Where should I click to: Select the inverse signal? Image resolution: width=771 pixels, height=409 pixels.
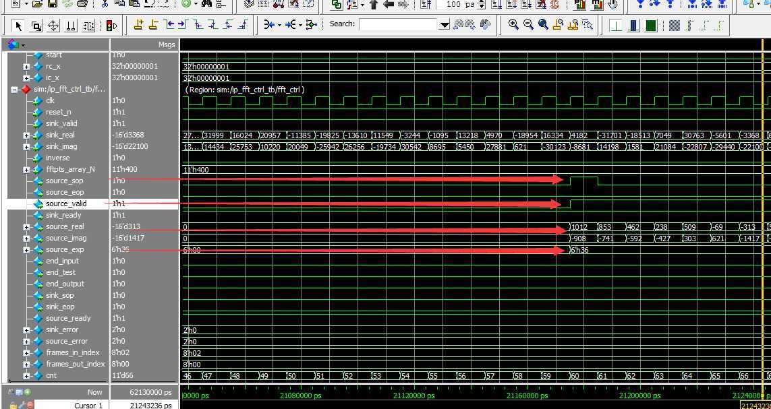pos(57,158)
